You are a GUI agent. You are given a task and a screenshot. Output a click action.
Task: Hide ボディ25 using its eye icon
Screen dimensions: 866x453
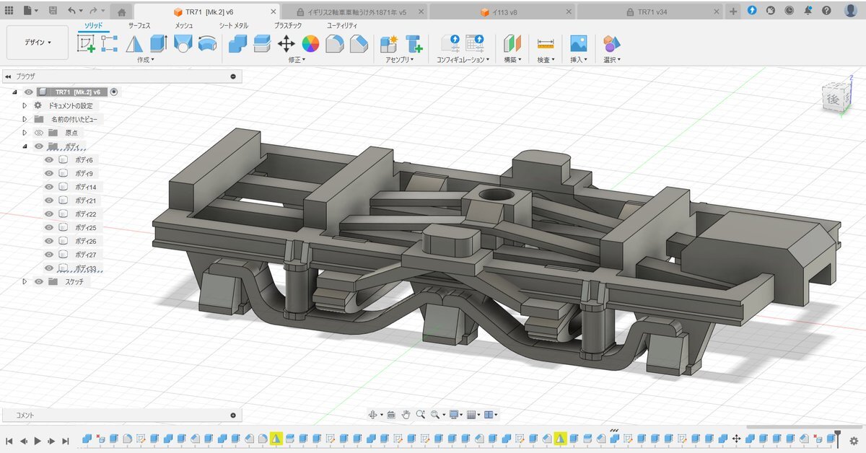(x=50, y=227)
